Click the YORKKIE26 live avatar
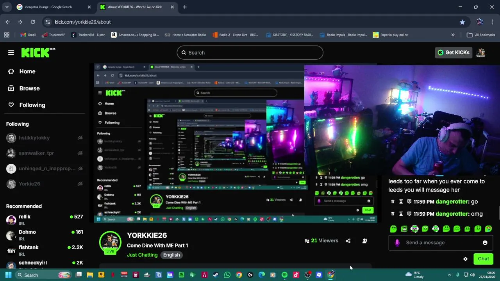Image resolution: width=500 pixels, height=281 pixels. pyautogui.click(x=110, y=242)
